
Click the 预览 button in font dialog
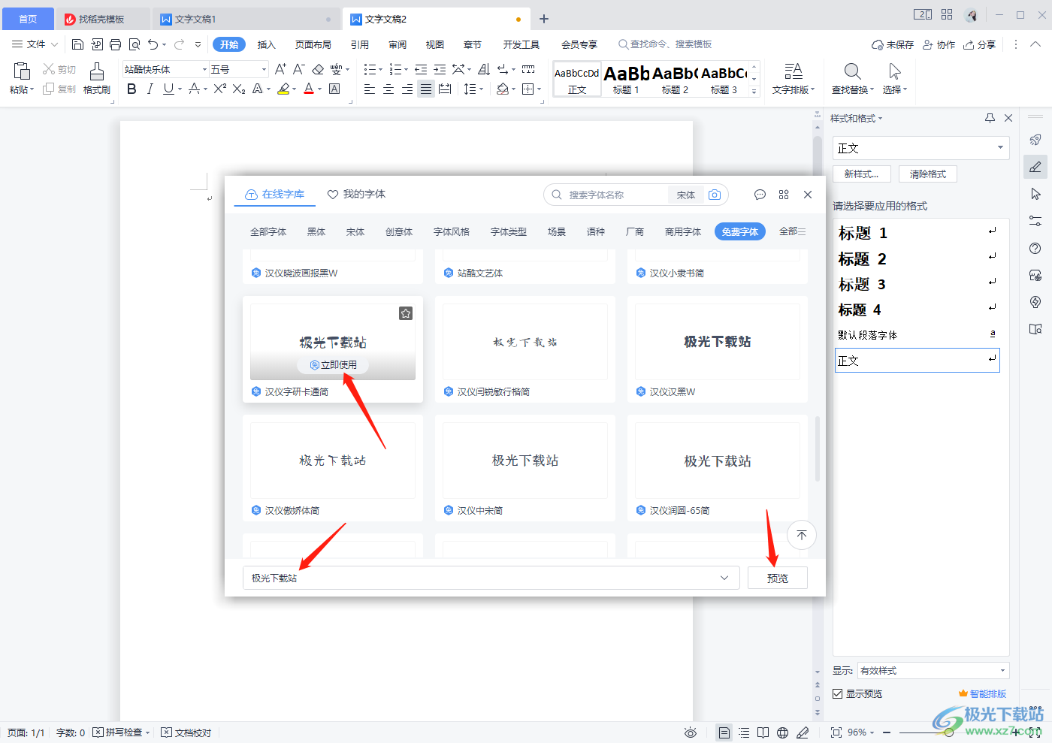778,578
